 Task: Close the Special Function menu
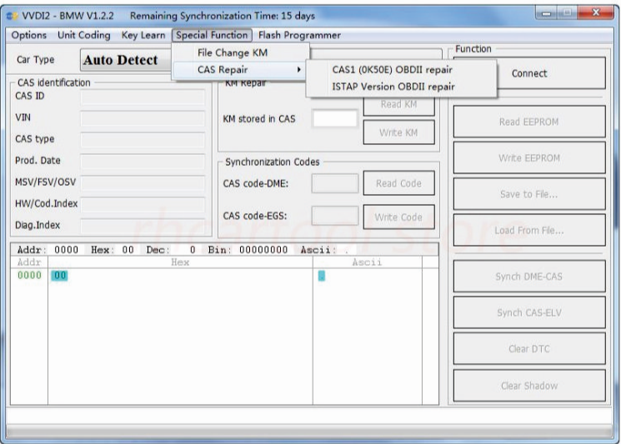[212, 35]
